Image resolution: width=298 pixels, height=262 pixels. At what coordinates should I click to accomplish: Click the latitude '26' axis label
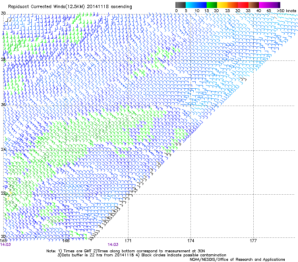[3, 105]
